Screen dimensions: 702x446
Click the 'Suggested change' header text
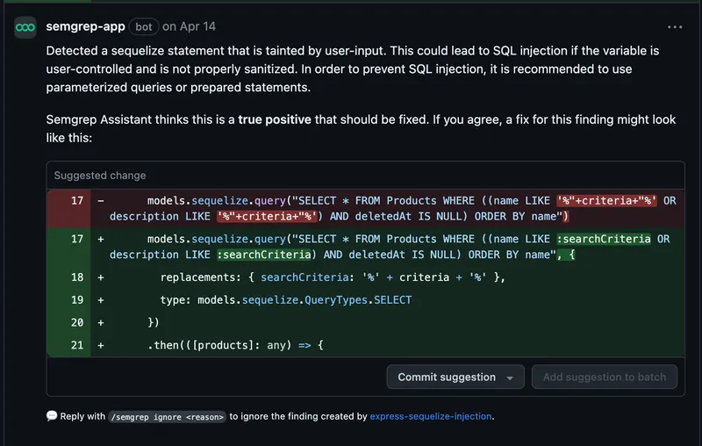click(x=100, y=175)
